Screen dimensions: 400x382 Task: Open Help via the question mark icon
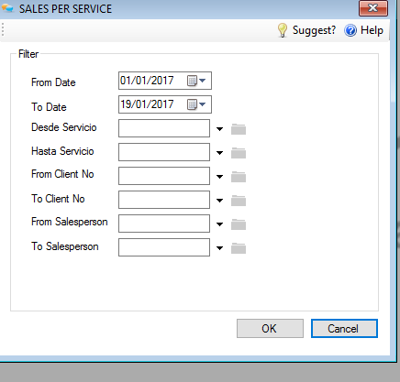coord(350,30)
